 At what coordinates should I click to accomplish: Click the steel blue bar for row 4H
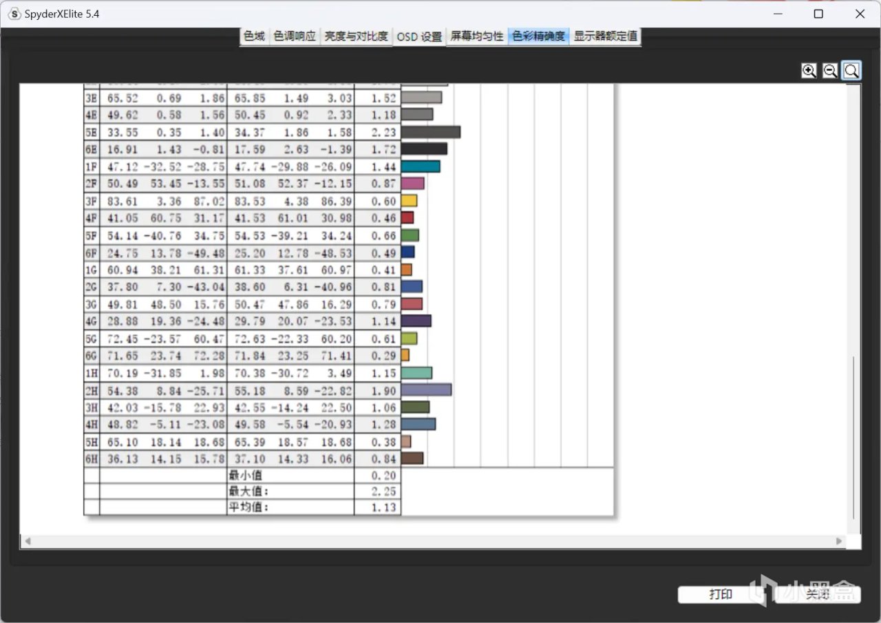[418, 424]
